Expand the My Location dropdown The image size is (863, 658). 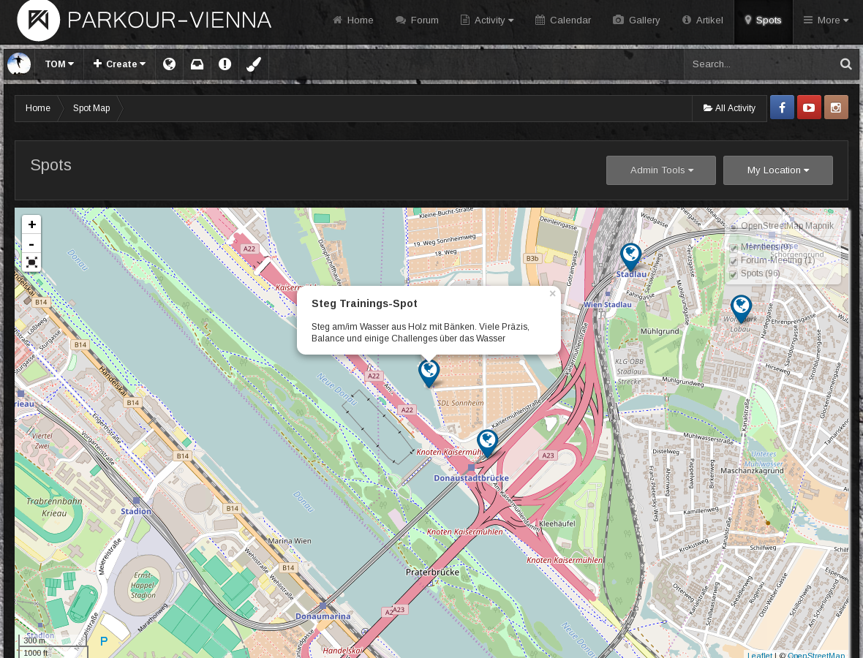pos(777,170)
